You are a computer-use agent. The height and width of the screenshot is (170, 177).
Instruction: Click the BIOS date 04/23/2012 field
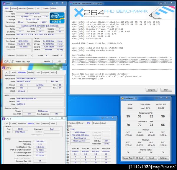(39, 104)
